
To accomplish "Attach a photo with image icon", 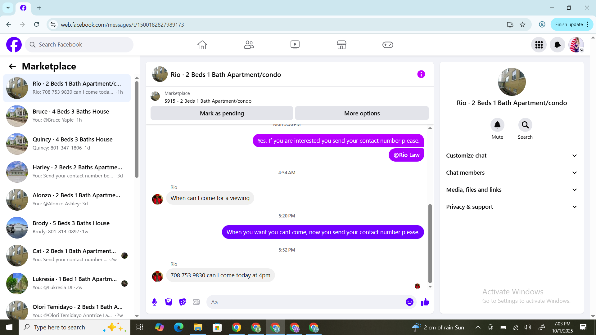I will (169, 302).
